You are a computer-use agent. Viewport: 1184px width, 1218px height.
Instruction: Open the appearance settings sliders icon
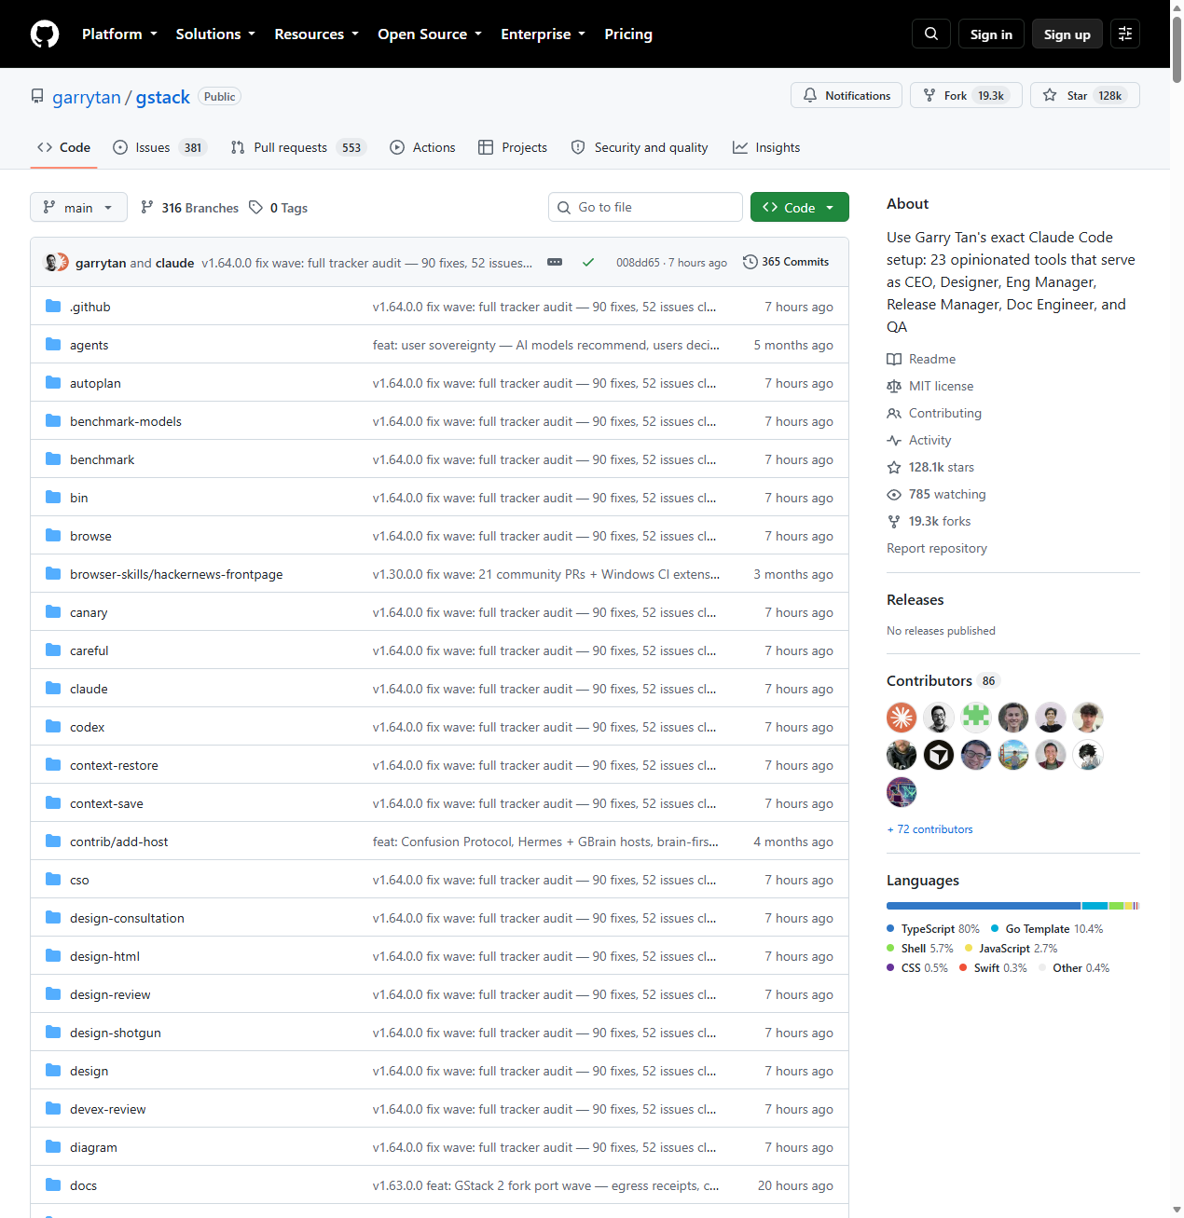(1125, 34)
